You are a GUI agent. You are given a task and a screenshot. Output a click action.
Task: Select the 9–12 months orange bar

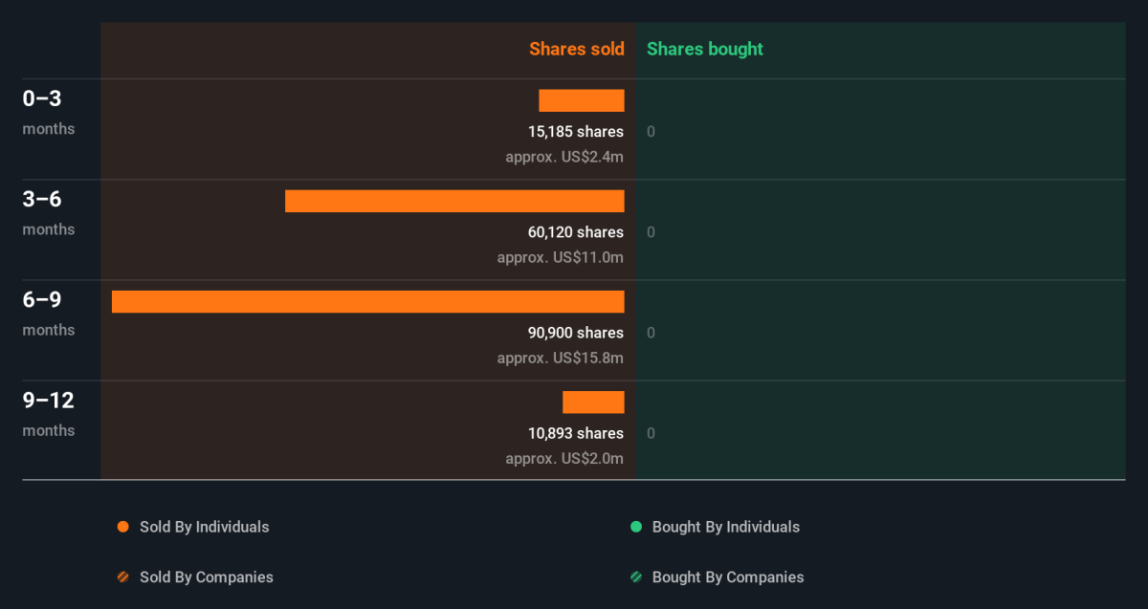(x=593, y=402)
